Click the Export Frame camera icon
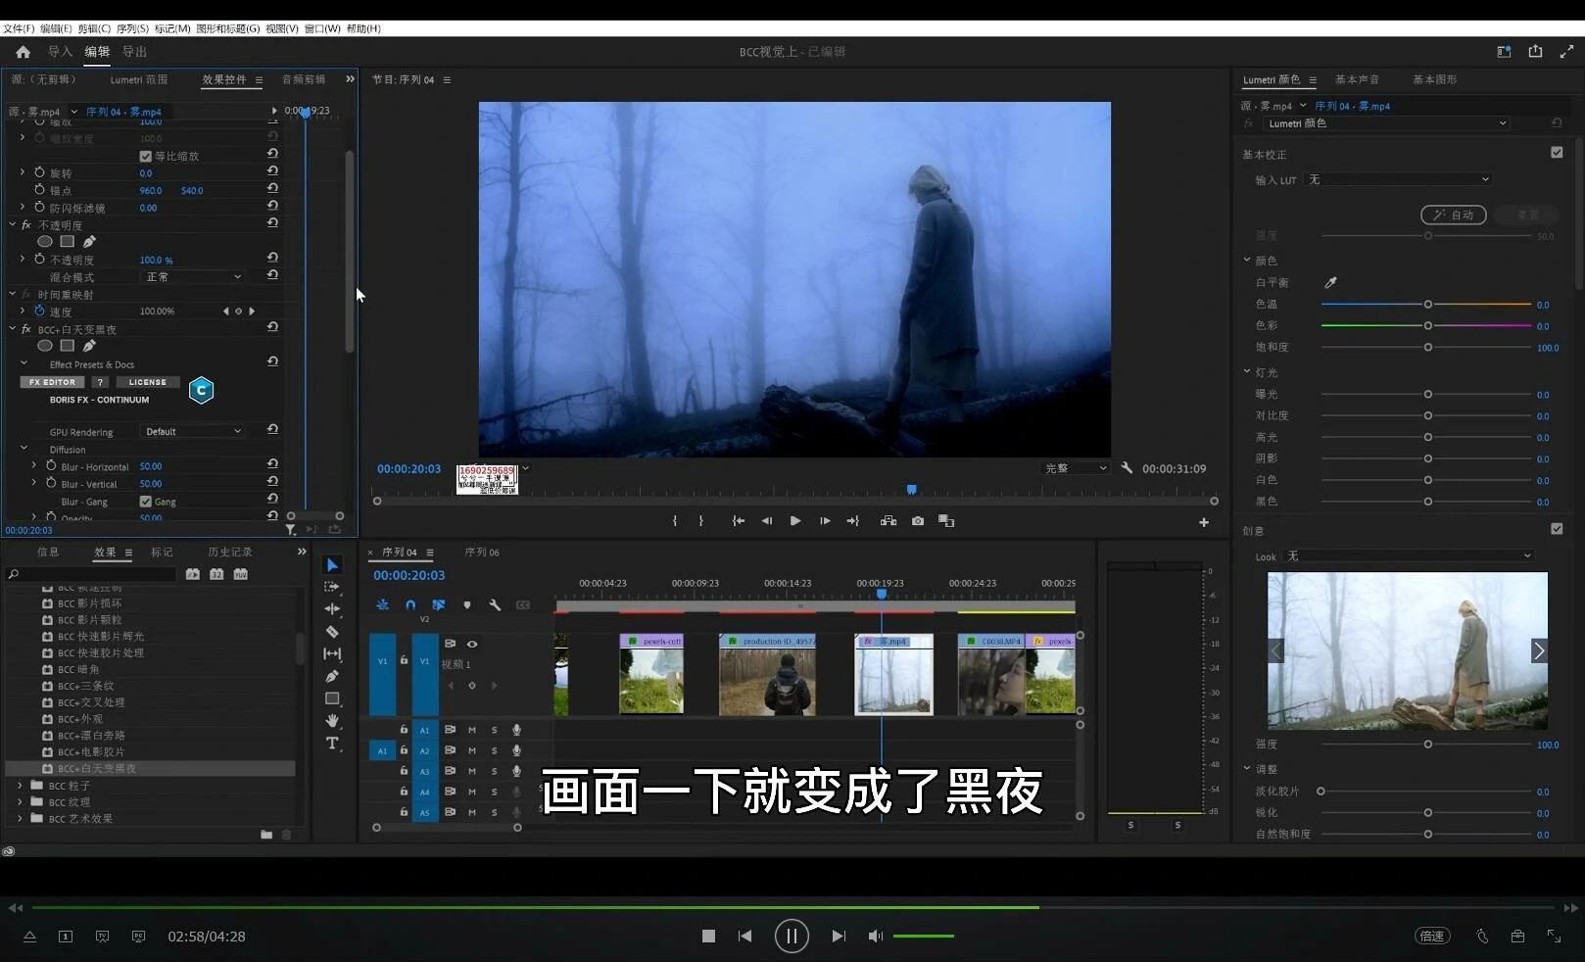Viewport: 1585px width, 962px height. pyautogui.click(x=917, y=521)
